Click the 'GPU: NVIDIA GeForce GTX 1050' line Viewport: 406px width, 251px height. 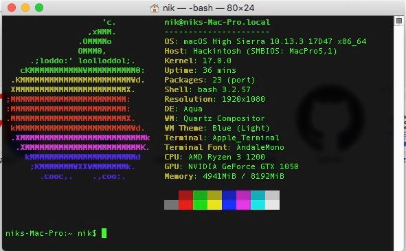coord(232,166)
